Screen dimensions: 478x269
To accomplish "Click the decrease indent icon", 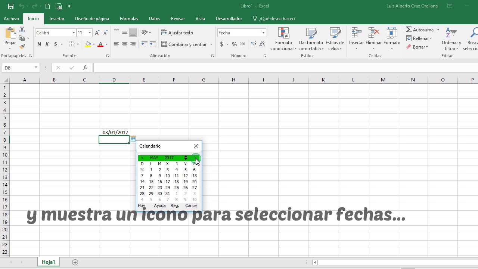I will 145,44.
